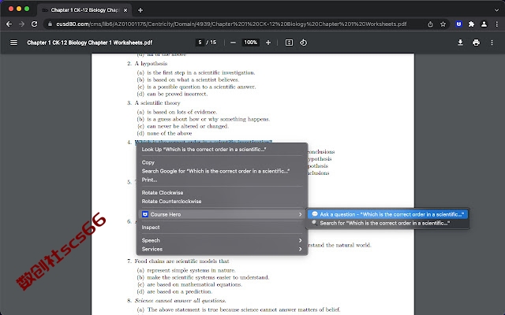Click the rotate PDF icon in toolbar
This screenshot has width=505, height=315.
[x=303, y=43]
